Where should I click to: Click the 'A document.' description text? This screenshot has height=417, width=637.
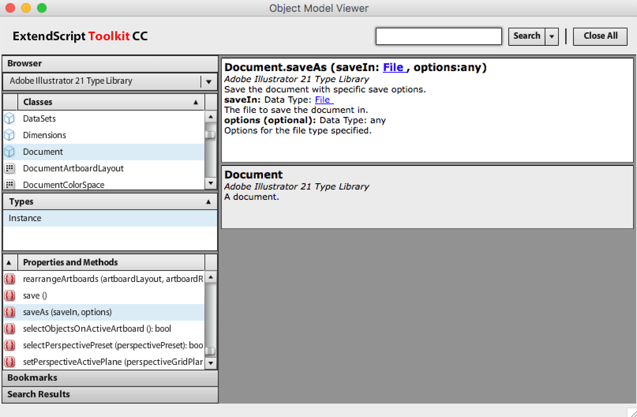tap(251, 197)
